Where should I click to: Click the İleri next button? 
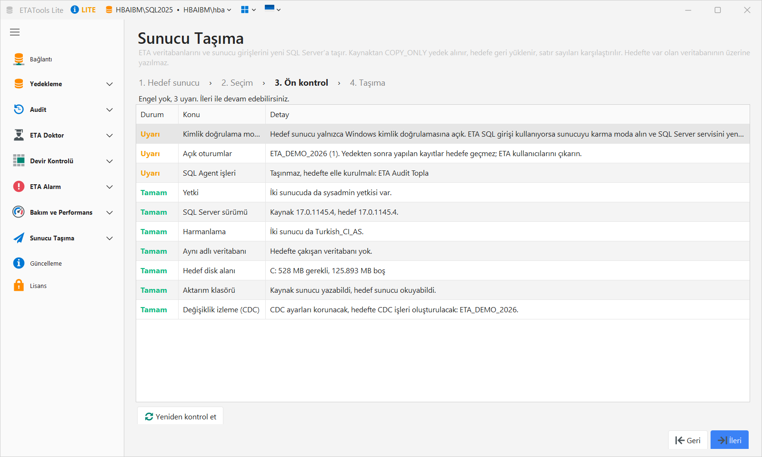[730, 440]
